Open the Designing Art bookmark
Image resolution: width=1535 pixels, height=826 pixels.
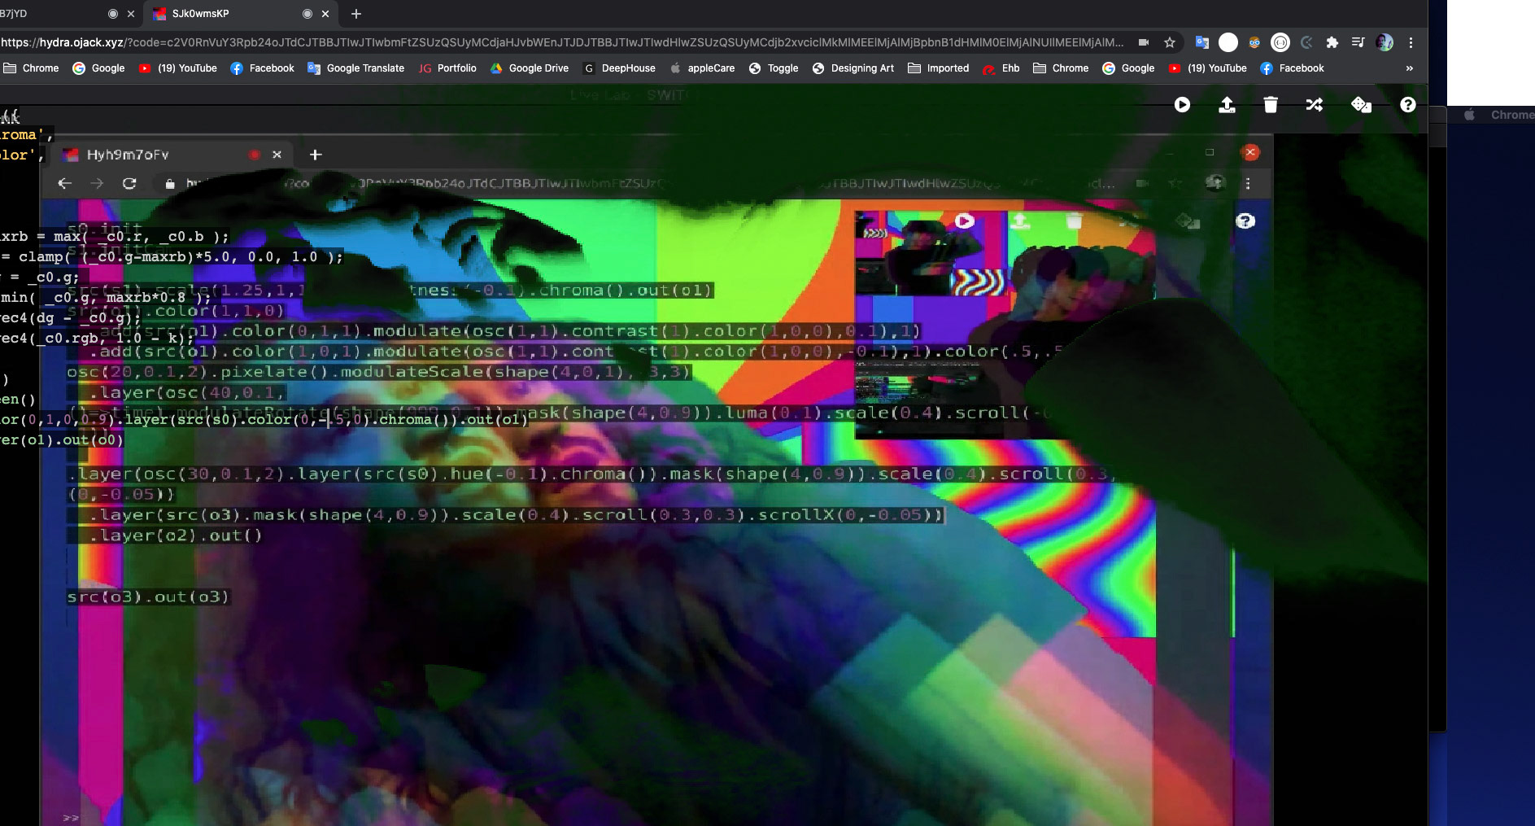[x=853, y=68]
